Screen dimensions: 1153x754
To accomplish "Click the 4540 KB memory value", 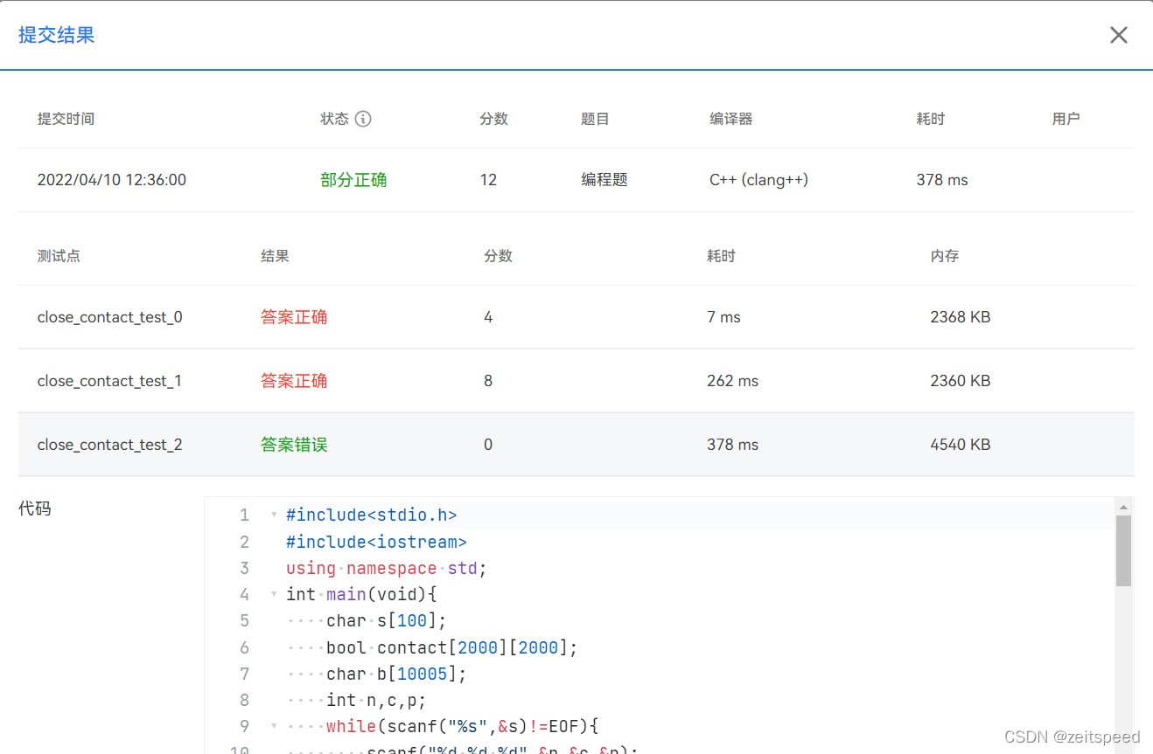I will (961, 445).
